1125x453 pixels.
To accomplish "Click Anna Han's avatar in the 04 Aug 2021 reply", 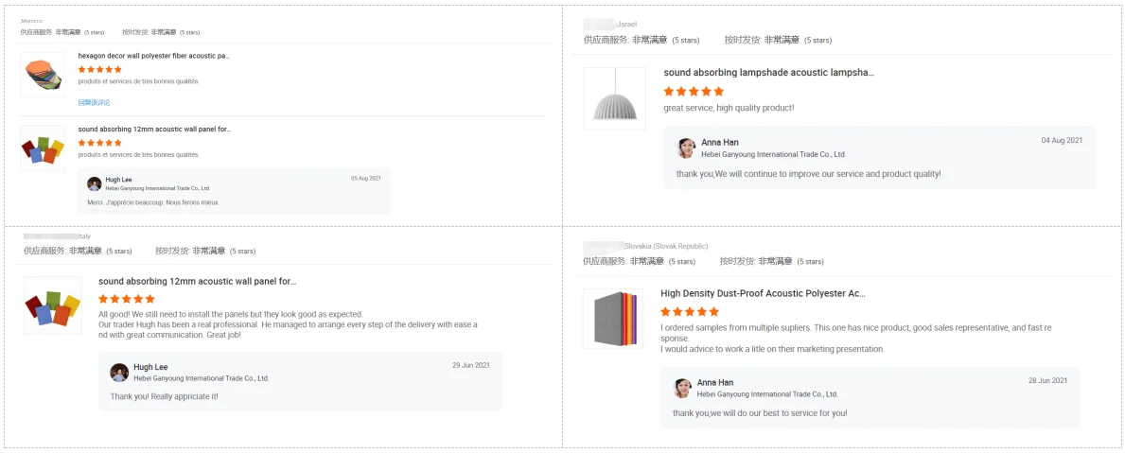I will [687, 148].
